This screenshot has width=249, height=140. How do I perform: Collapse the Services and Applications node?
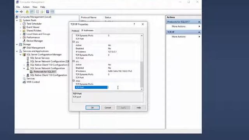coord(17,51)
